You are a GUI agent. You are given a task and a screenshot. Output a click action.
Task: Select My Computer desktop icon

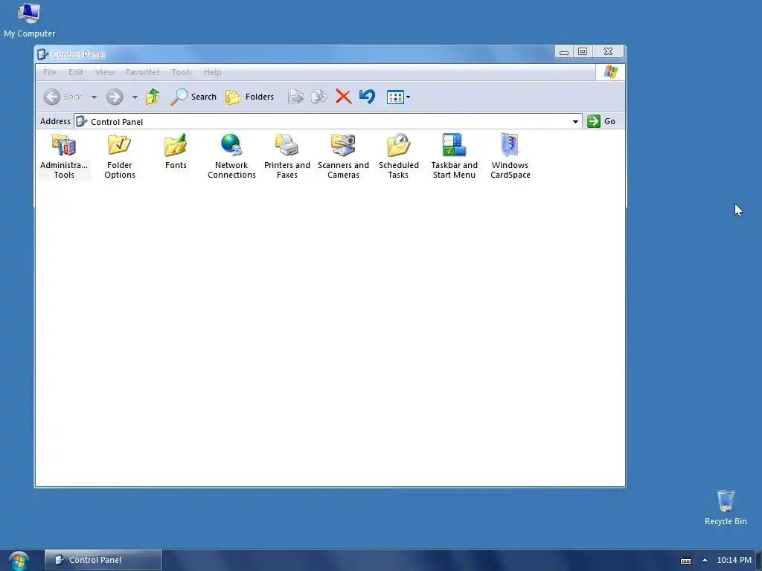pos(29,20)
